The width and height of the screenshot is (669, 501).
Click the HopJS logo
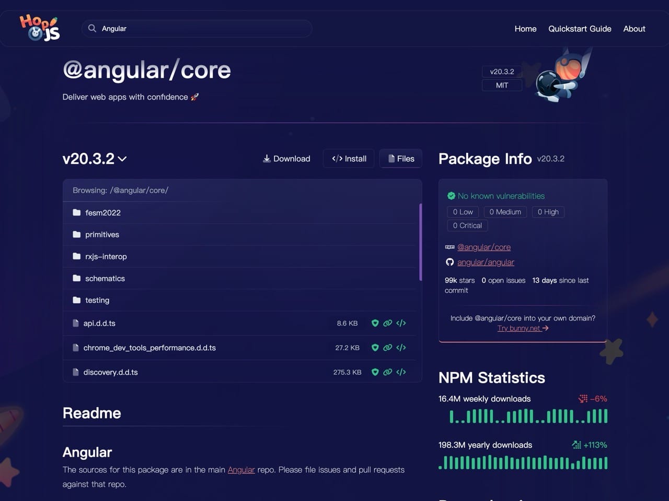[x=40, y=28]
